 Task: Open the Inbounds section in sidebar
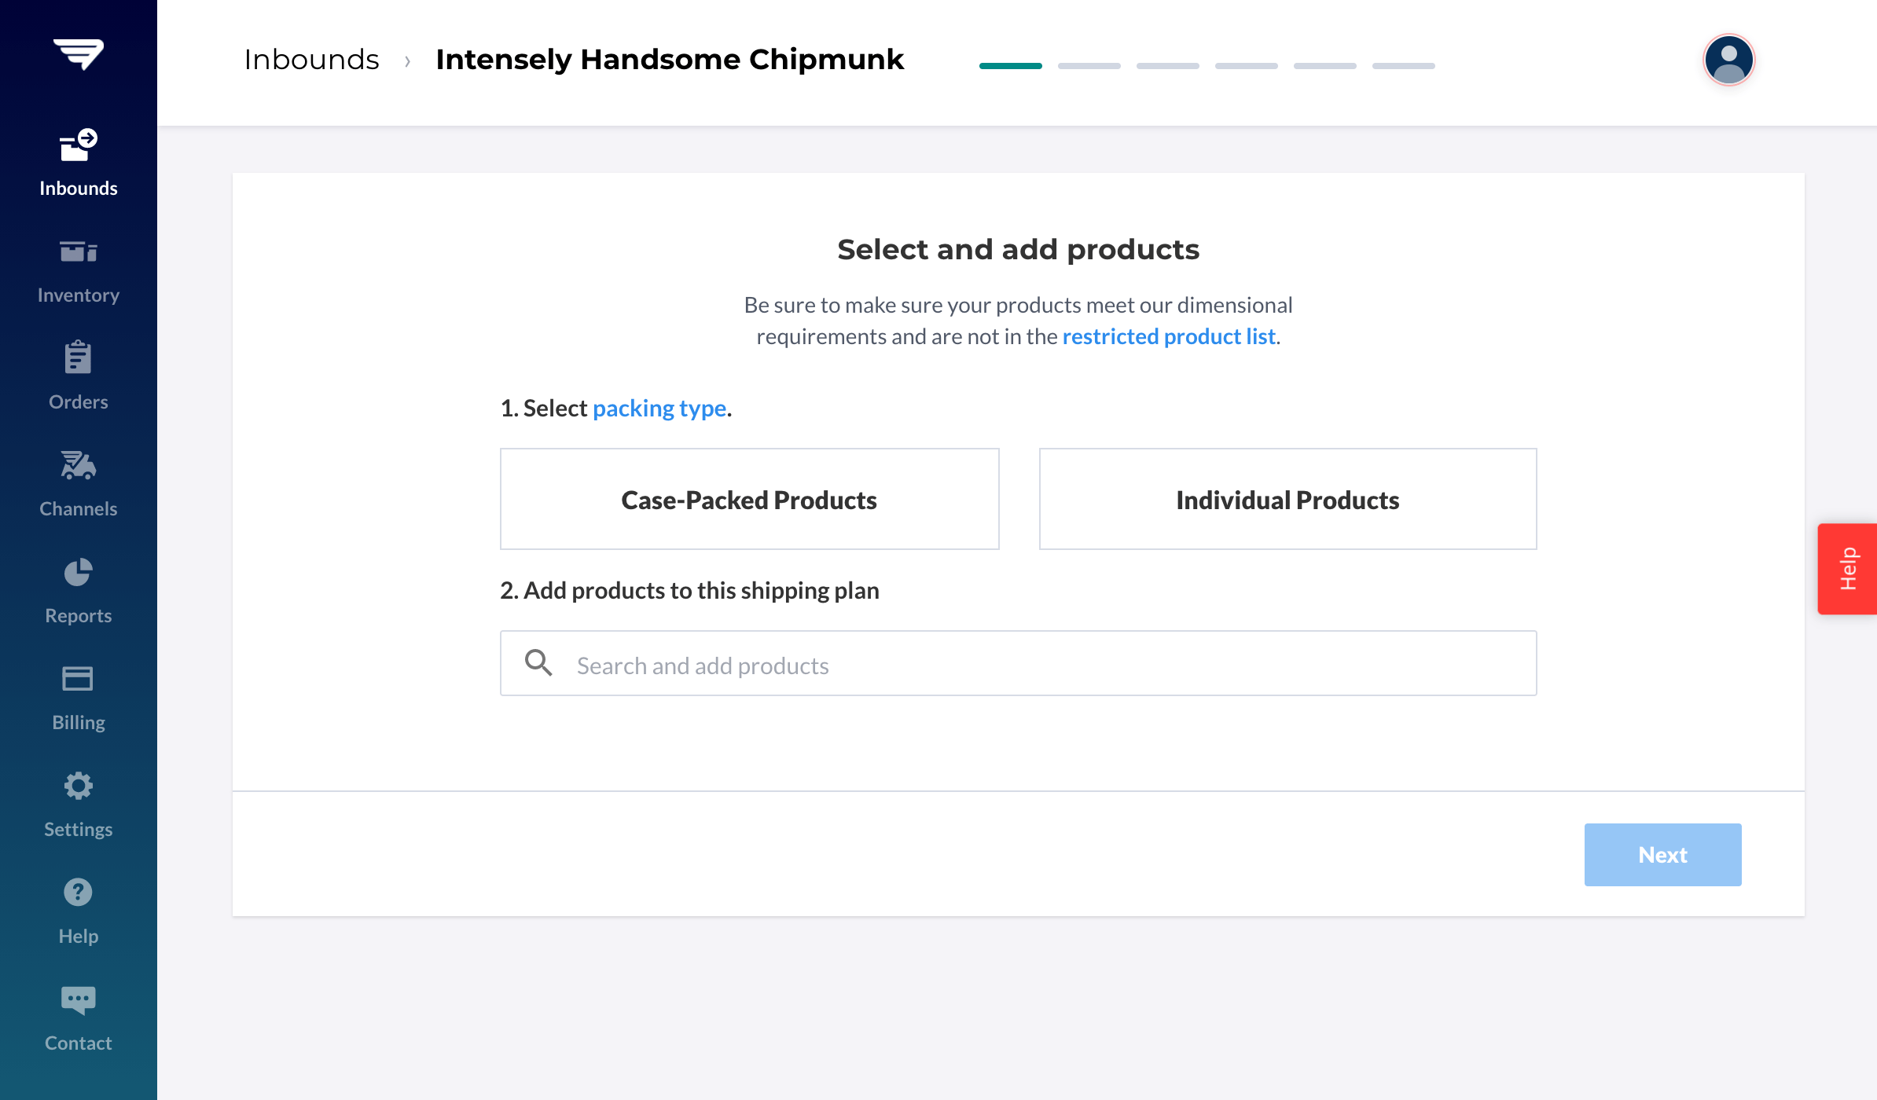click(x=78, y=161)
